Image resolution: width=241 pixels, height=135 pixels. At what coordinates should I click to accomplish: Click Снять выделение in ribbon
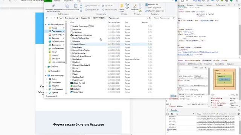(x=153, y=7)
